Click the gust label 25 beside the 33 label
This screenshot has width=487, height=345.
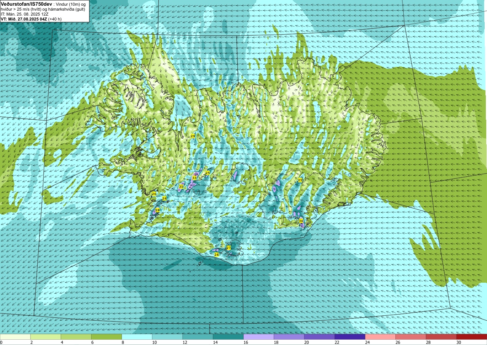point(208,173)
